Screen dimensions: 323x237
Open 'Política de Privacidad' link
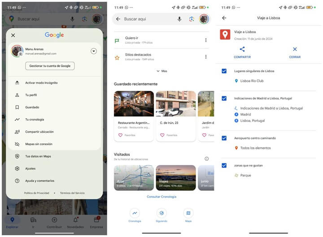pyautogui.click(x=37, y=193)
